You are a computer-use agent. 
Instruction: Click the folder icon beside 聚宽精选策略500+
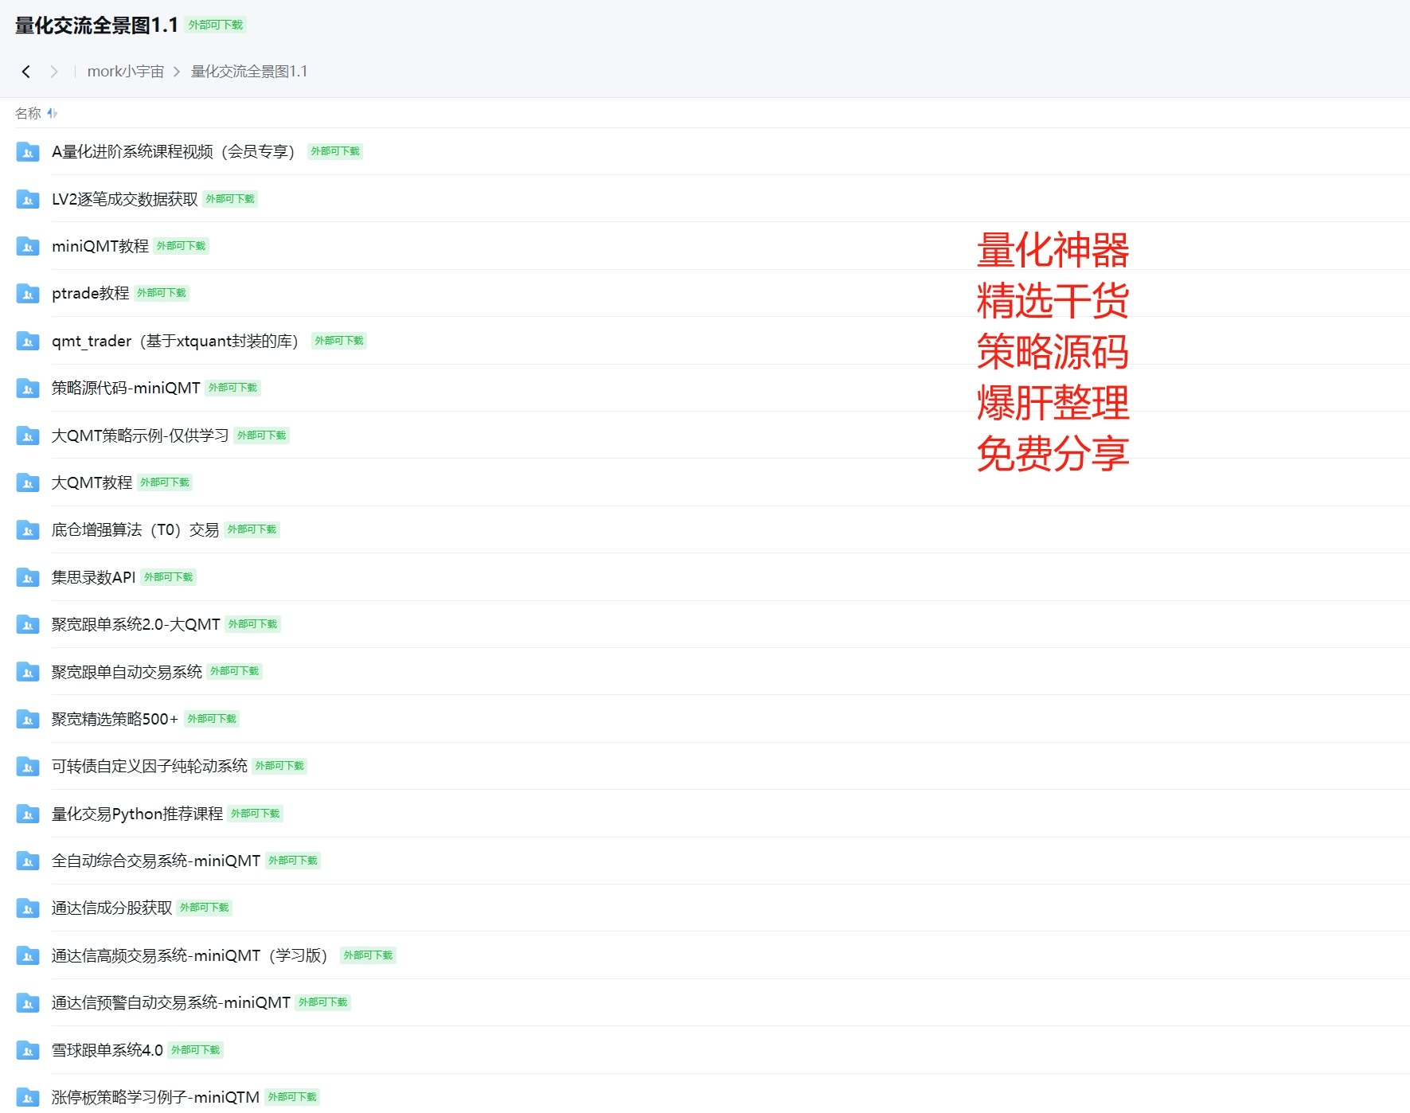27,718
